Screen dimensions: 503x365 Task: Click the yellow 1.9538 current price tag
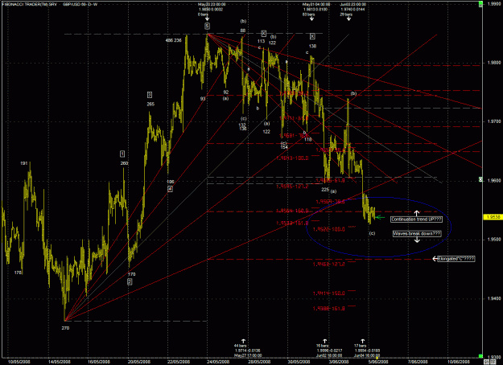494,217
